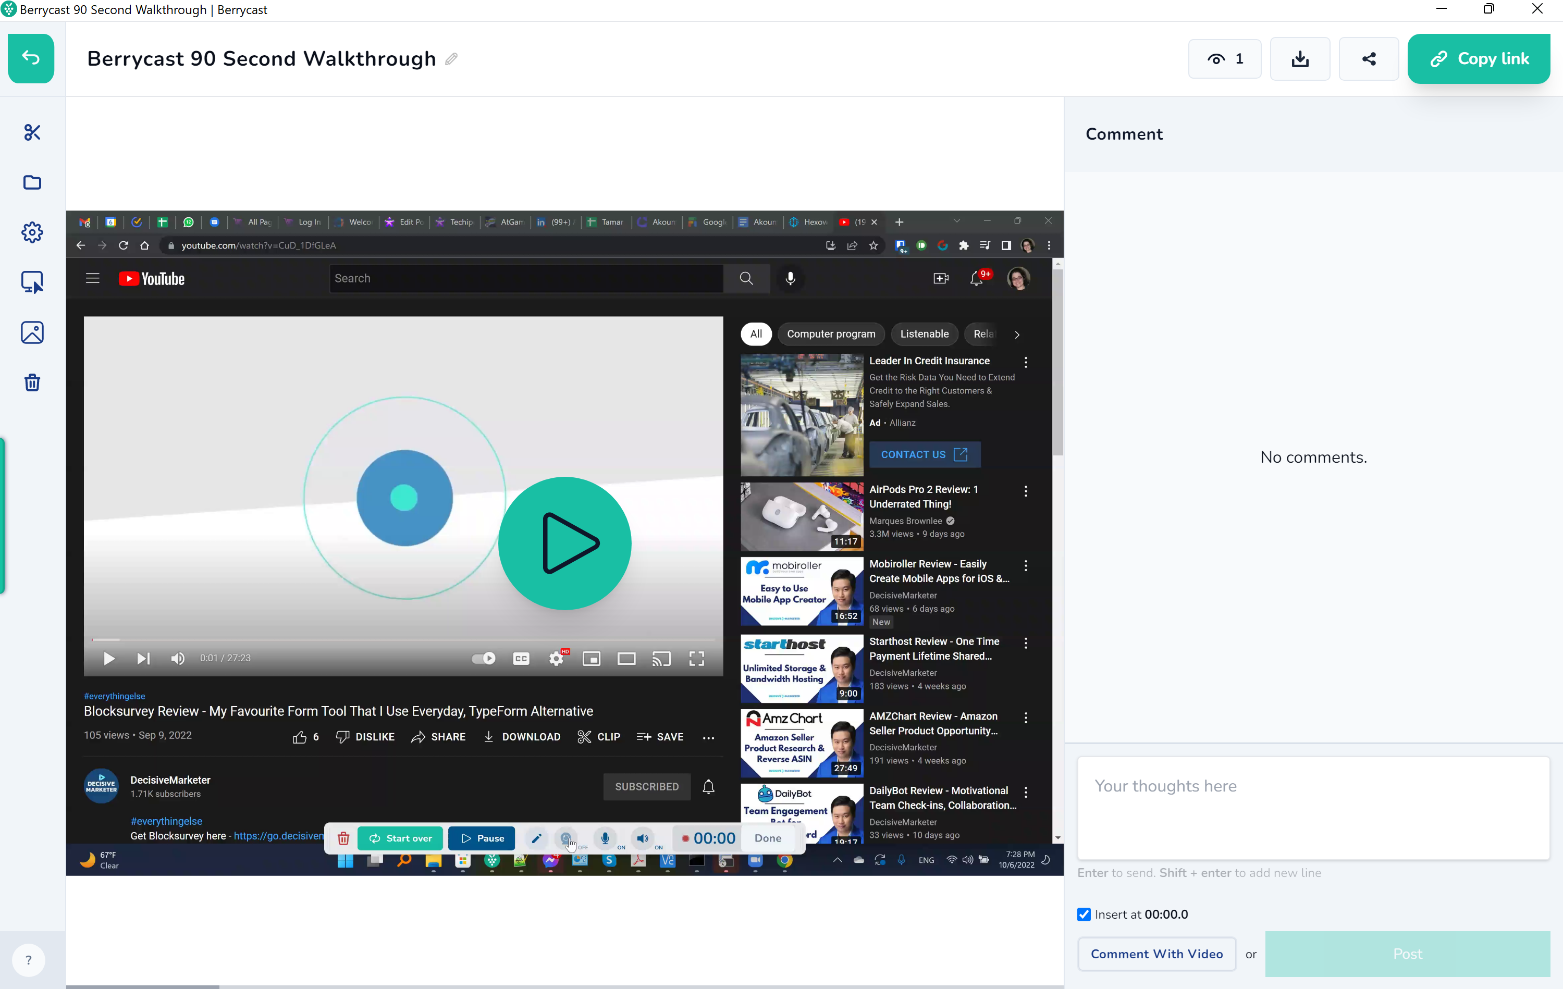Open the views count eye button
The image size is (1563, 989).
coord(1224,59)
